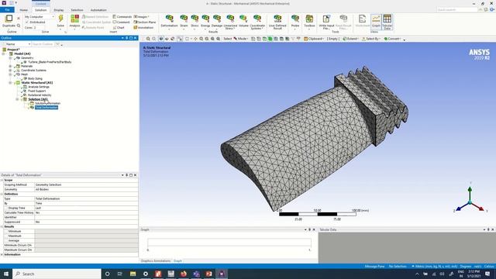Switch to the Display ribbon tab

click(59, 10)
